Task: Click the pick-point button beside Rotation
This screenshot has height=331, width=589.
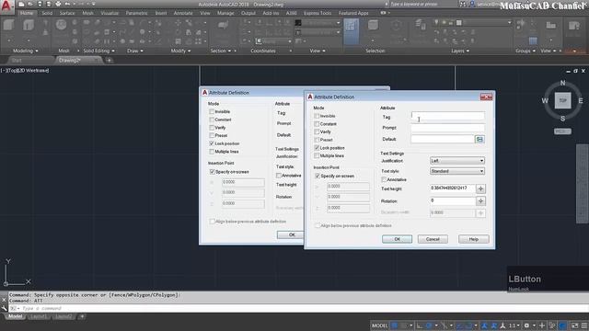Action: pos(480,201)
